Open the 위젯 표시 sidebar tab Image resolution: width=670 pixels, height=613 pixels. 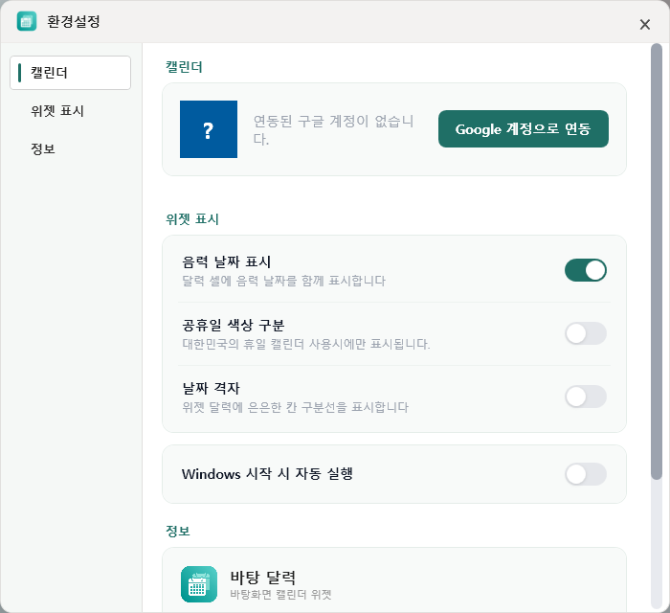point(70,111)
